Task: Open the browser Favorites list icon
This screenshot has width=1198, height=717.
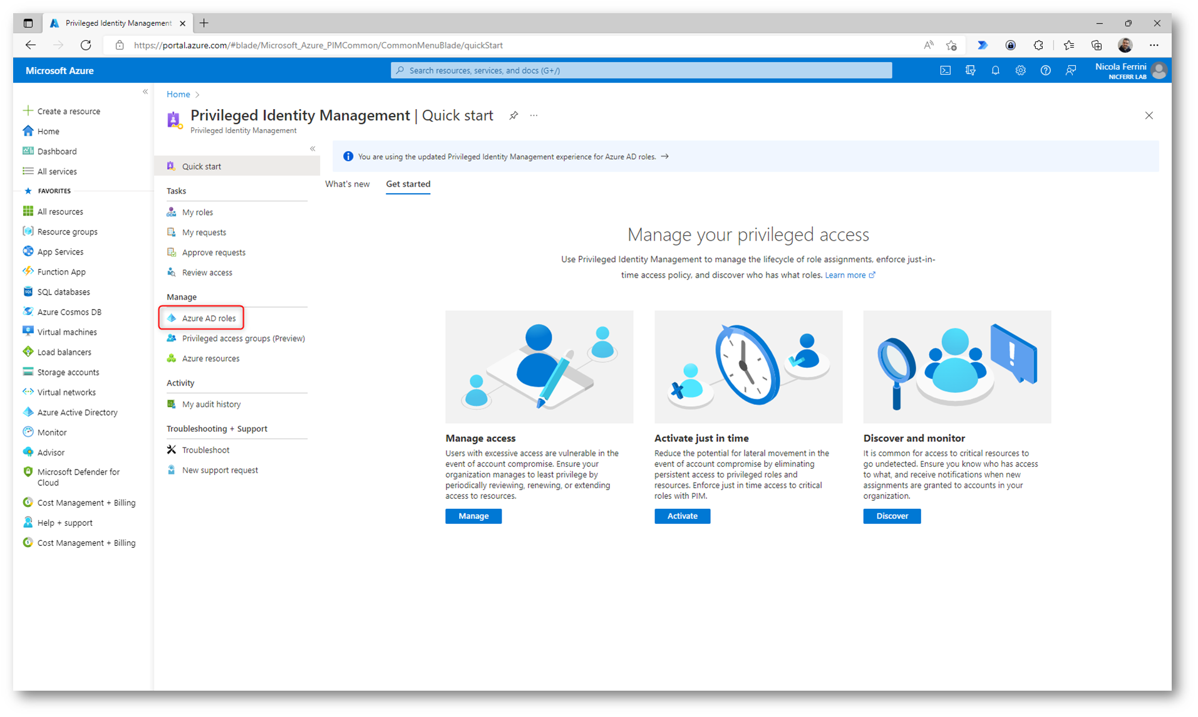Action: 1068,45
